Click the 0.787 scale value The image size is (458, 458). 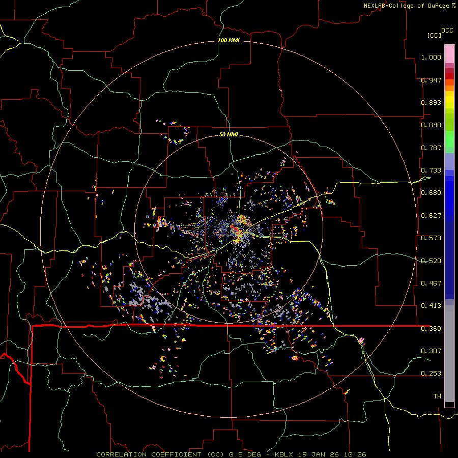pos(431,148)
